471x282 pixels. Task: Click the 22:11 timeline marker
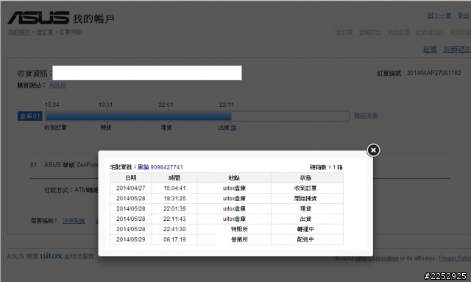click(x=226, y=105)
